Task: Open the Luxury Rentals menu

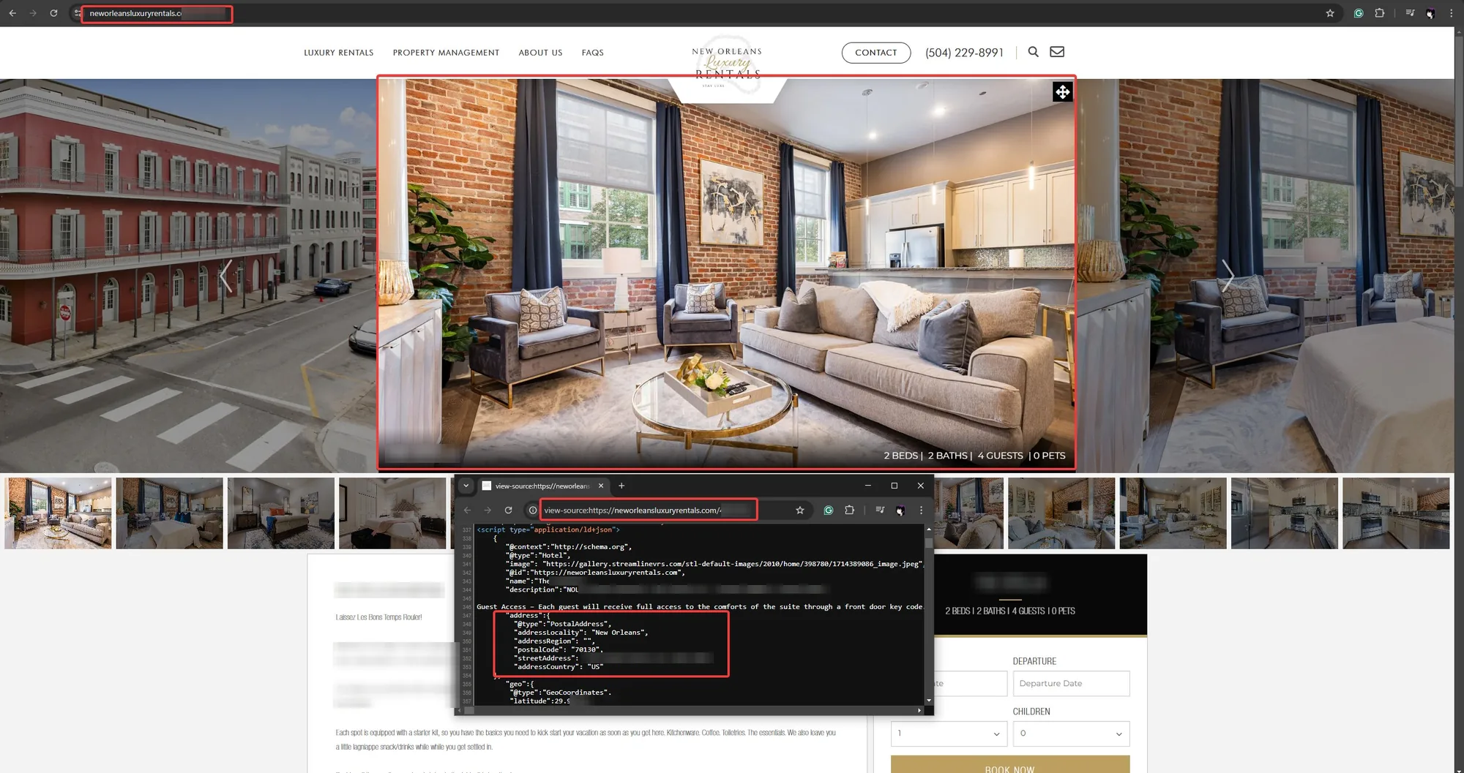Action: tap(339, 53)
